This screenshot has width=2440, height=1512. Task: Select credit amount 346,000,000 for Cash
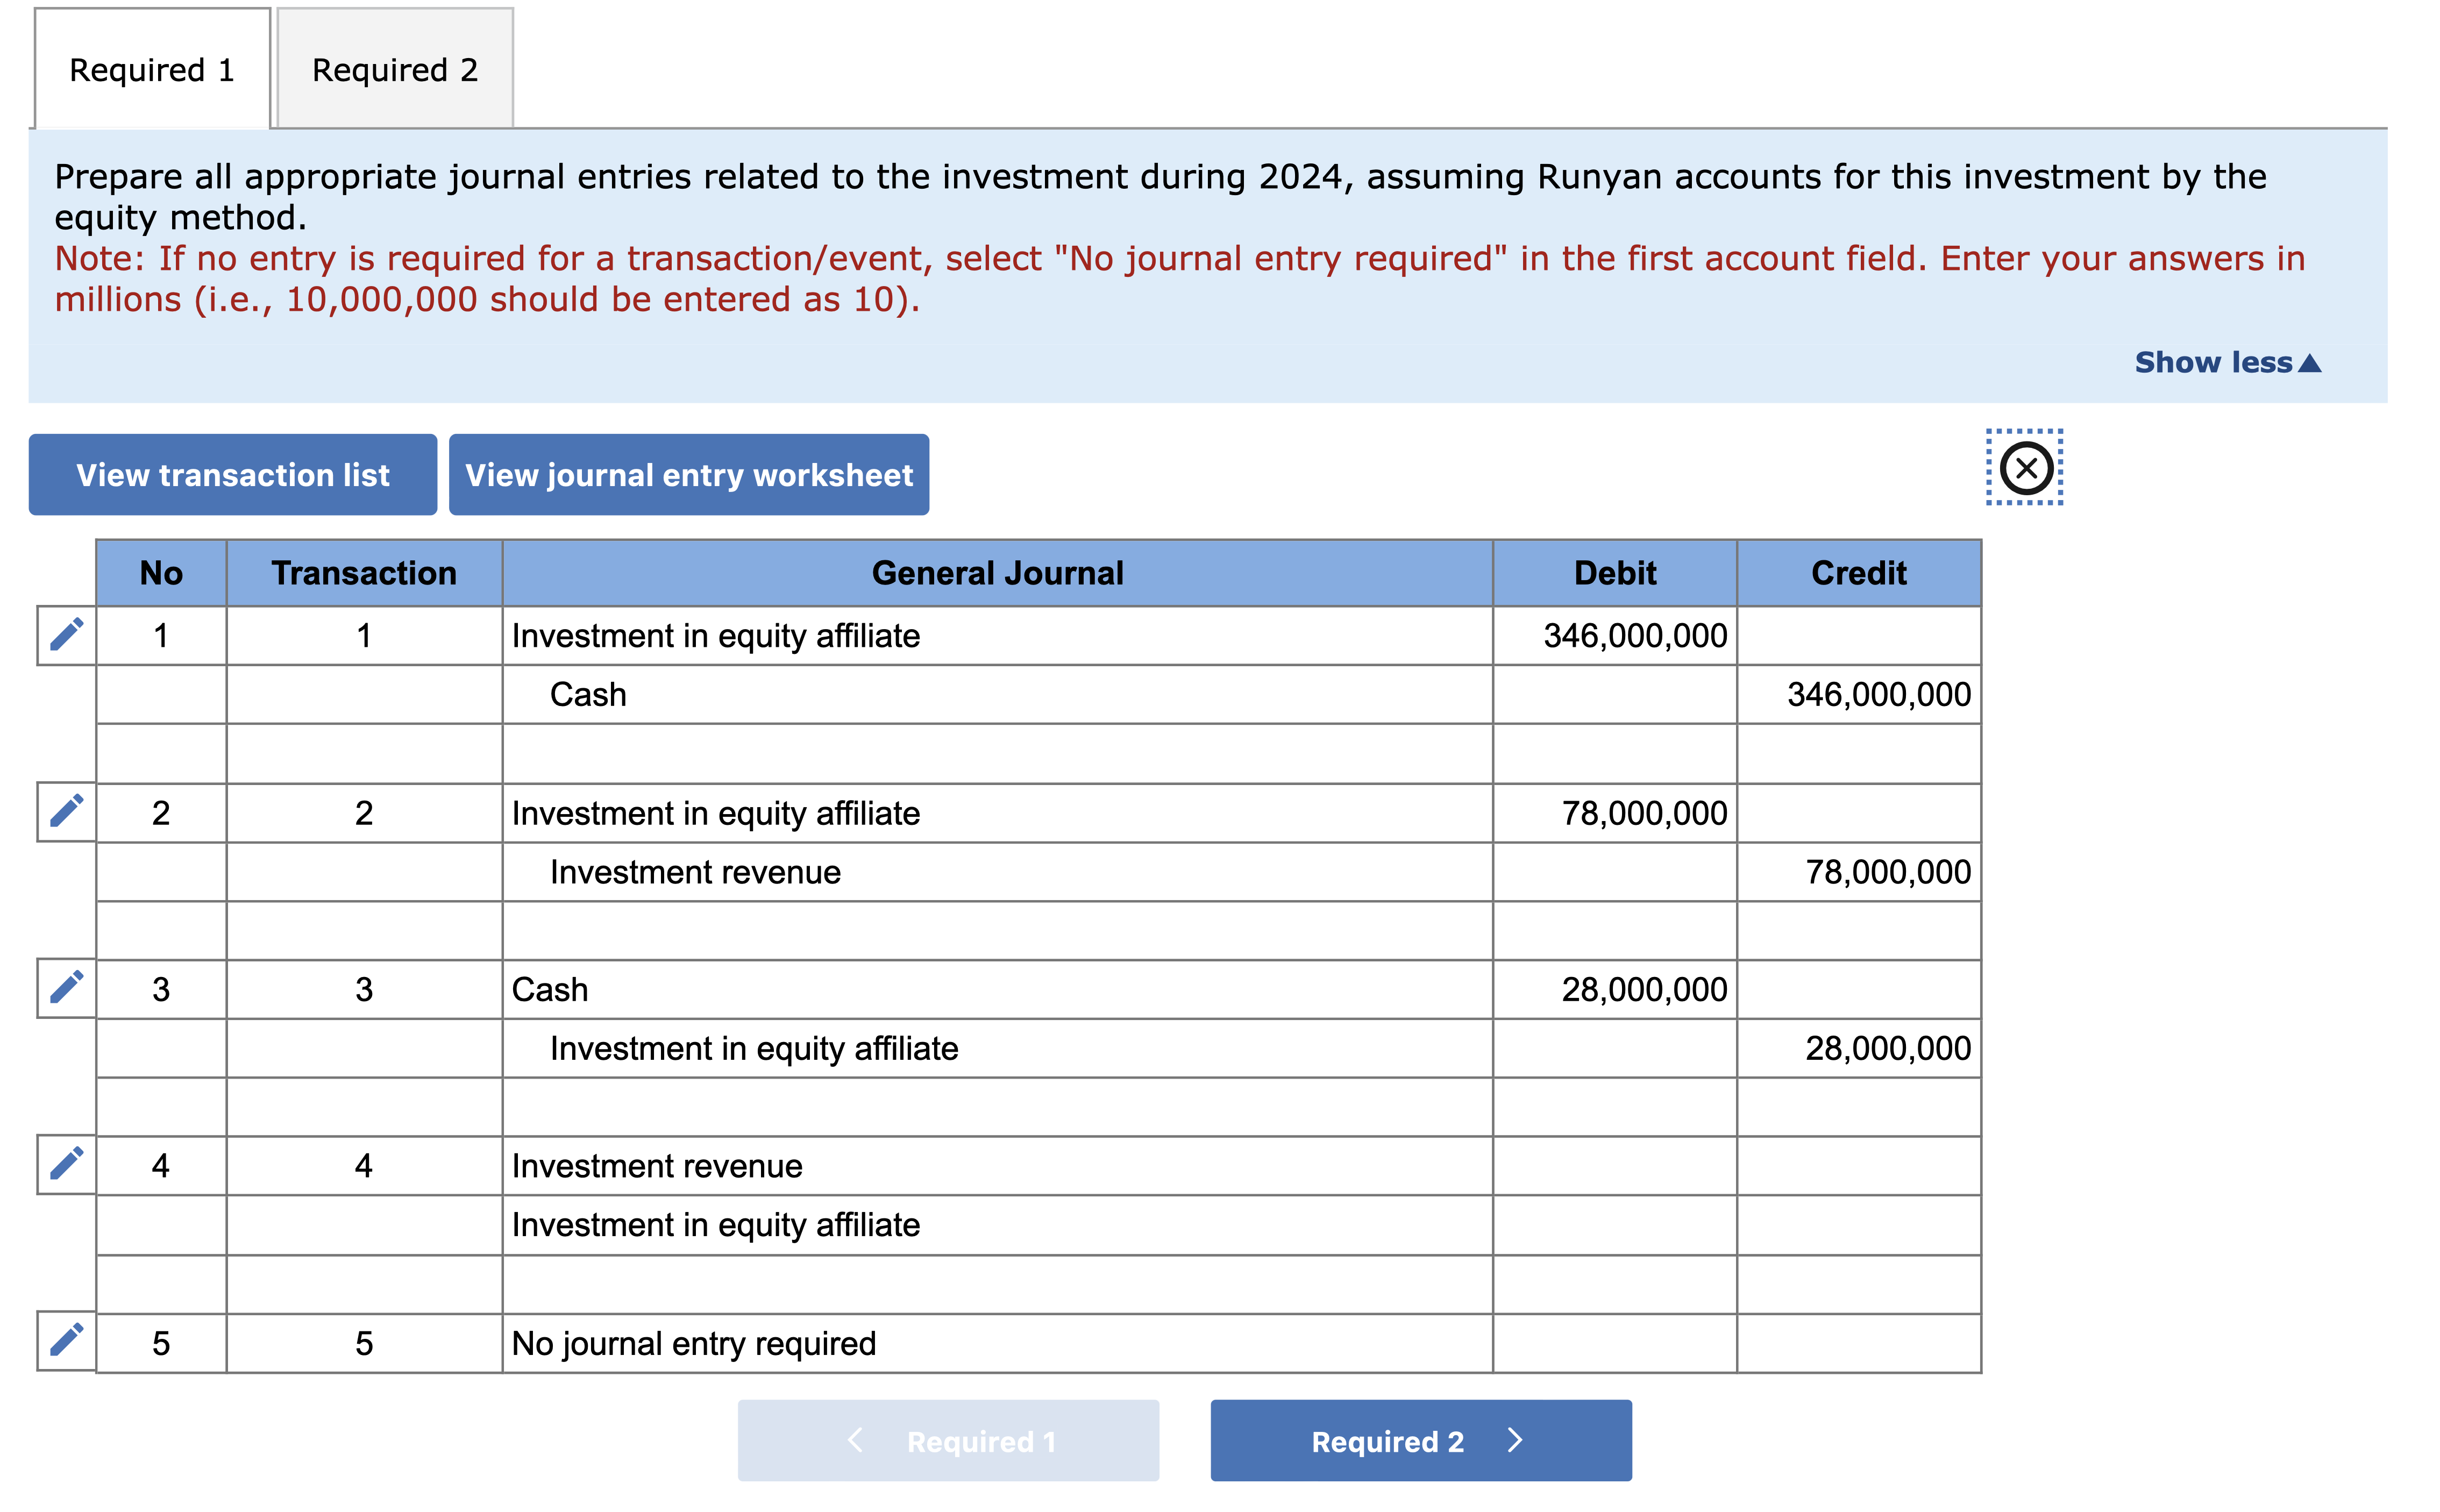[x=1859, y=695]
